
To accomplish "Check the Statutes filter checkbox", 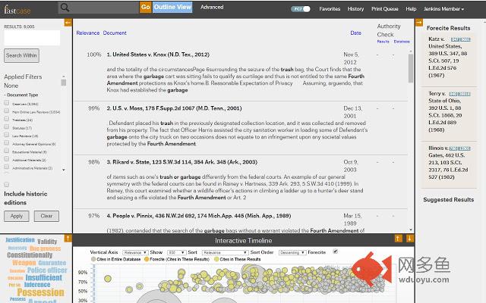I will point(7,127).
